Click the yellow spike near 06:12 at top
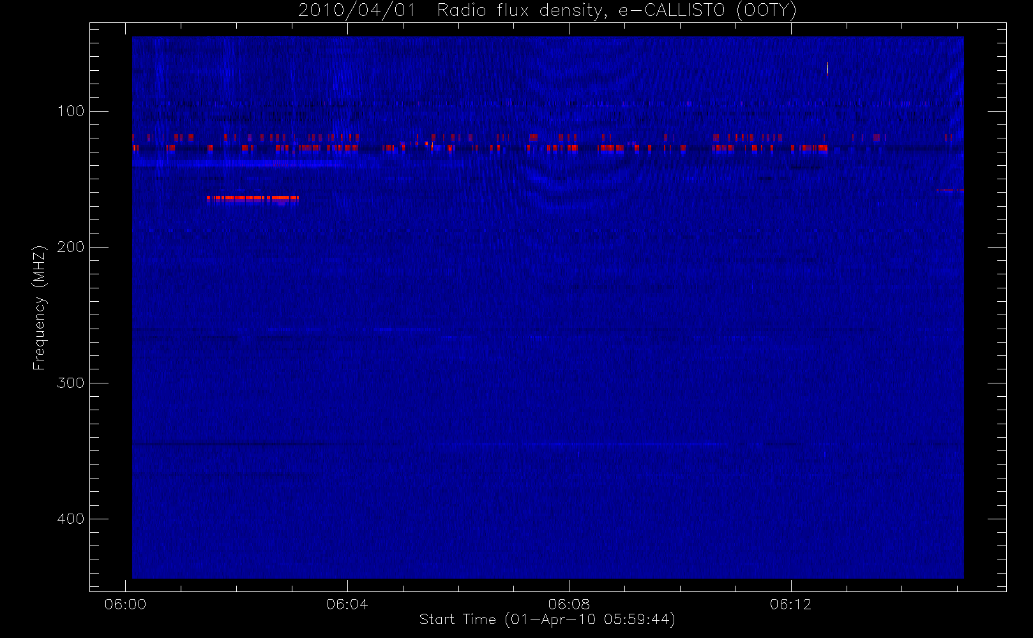 click(827, 68)
